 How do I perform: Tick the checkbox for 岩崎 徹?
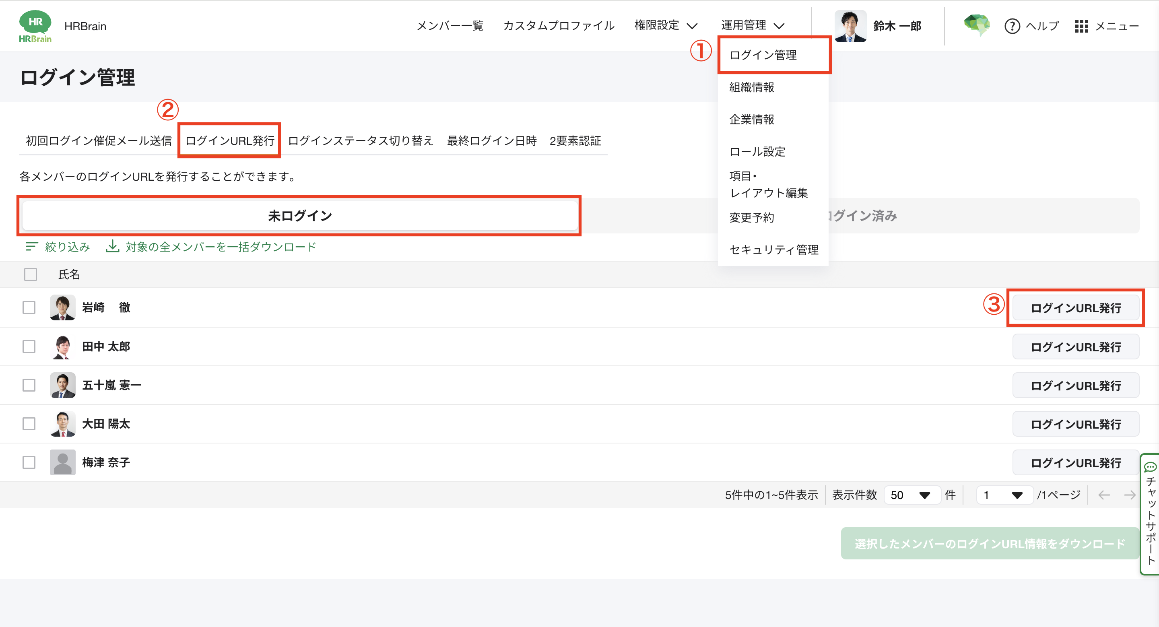coord(29,307)
